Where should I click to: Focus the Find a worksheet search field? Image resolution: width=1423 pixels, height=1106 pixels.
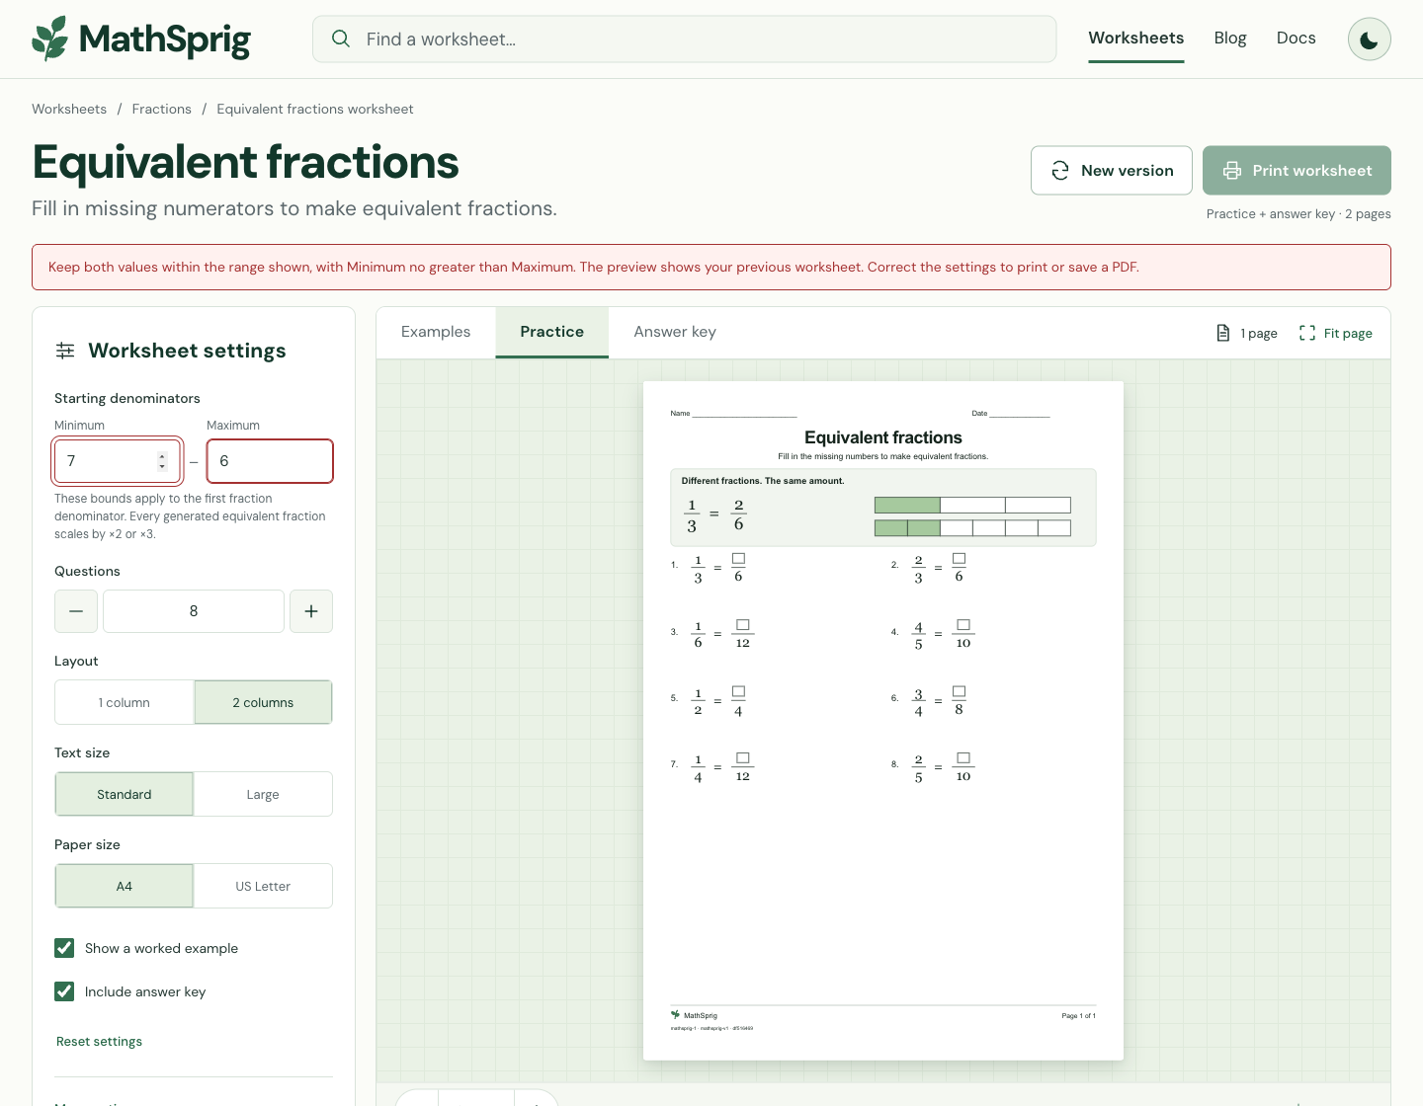pyautogui.click(x=685, y=39)
